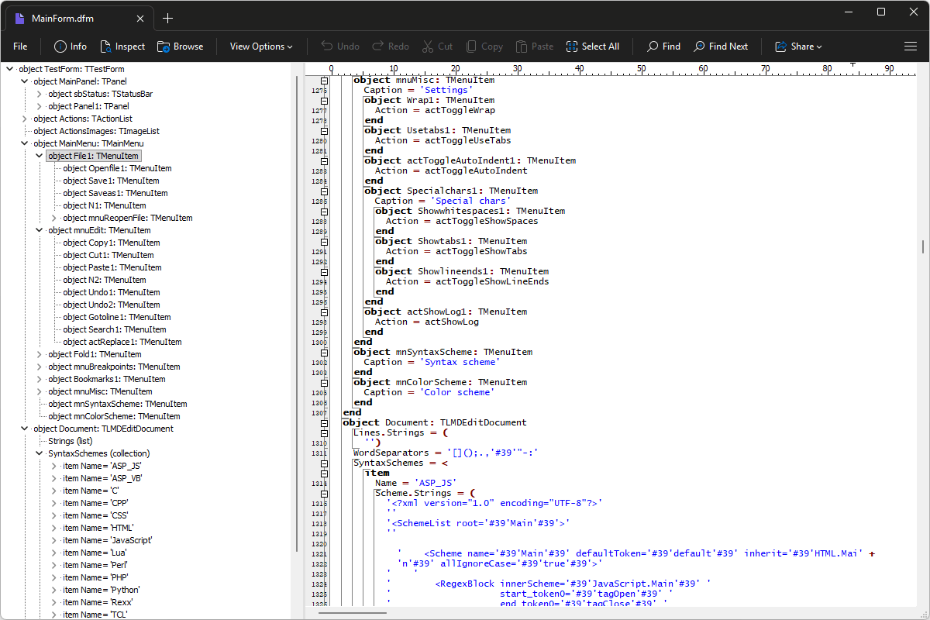Image resolution: width=930 pixels, height=620 pixels.
Task: Collapse the mnuEdit: TMenuItem node
Action: (40, 230)
